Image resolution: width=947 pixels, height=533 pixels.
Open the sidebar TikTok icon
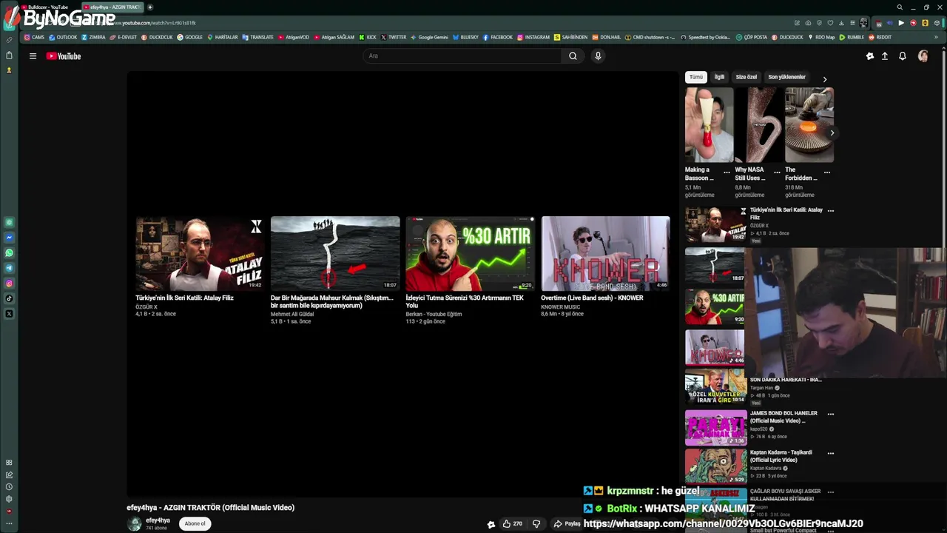point(9,298)
